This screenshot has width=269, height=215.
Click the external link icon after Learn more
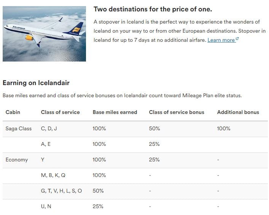tap(237, 39)
